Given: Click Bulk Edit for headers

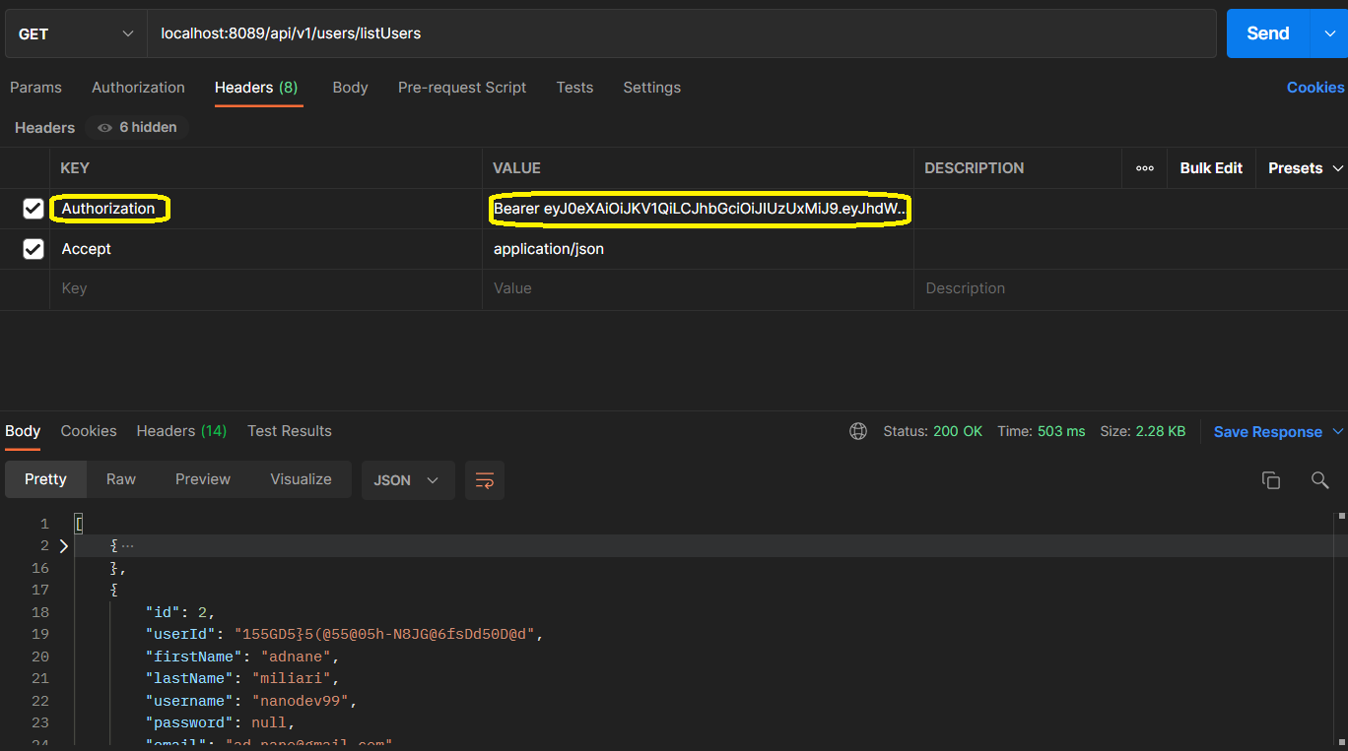Looking at the screenshot, I should [x=1211, y=168].
